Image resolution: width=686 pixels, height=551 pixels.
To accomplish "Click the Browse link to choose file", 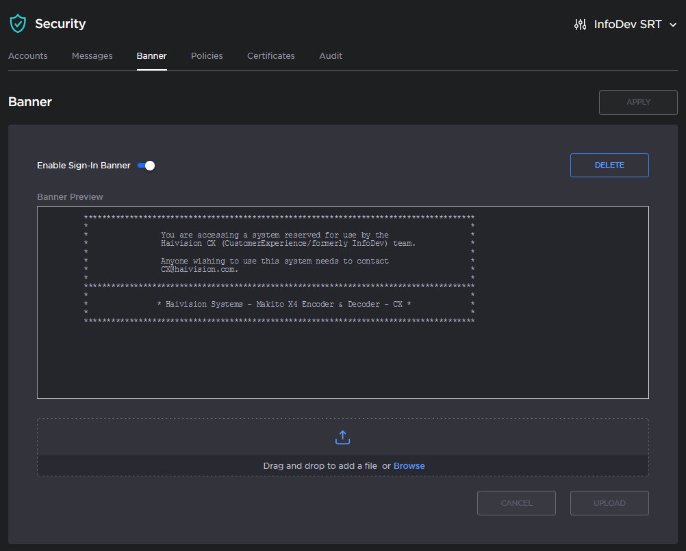I will point(409,466).
